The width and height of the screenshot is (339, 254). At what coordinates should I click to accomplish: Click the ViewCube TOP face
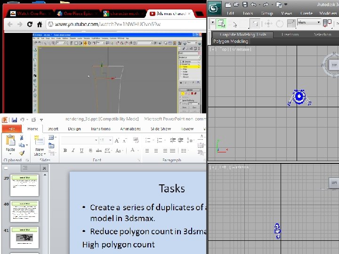334,65
